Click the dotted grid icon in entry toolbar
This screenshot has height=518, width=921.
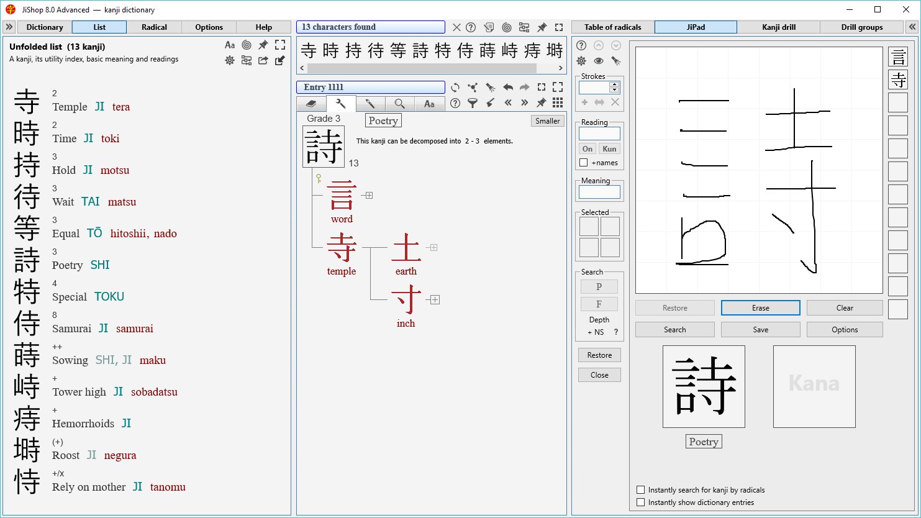coord(558,103)
